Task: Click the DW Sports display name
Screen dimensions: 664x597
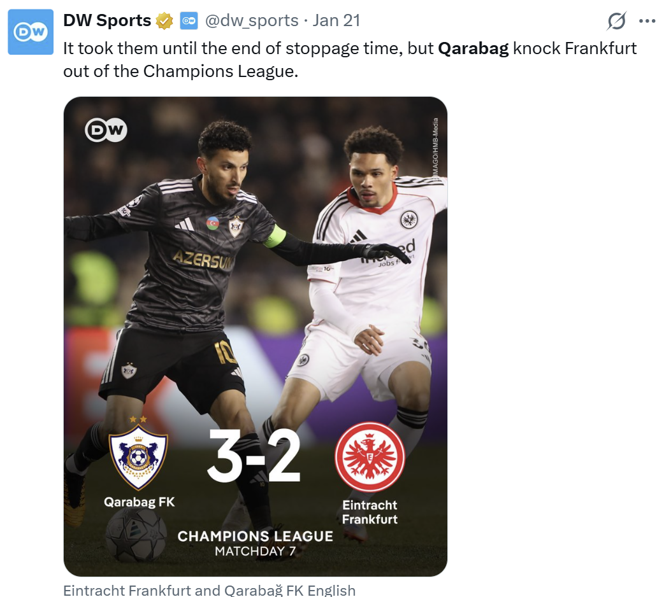Action: tap(107, 20)
